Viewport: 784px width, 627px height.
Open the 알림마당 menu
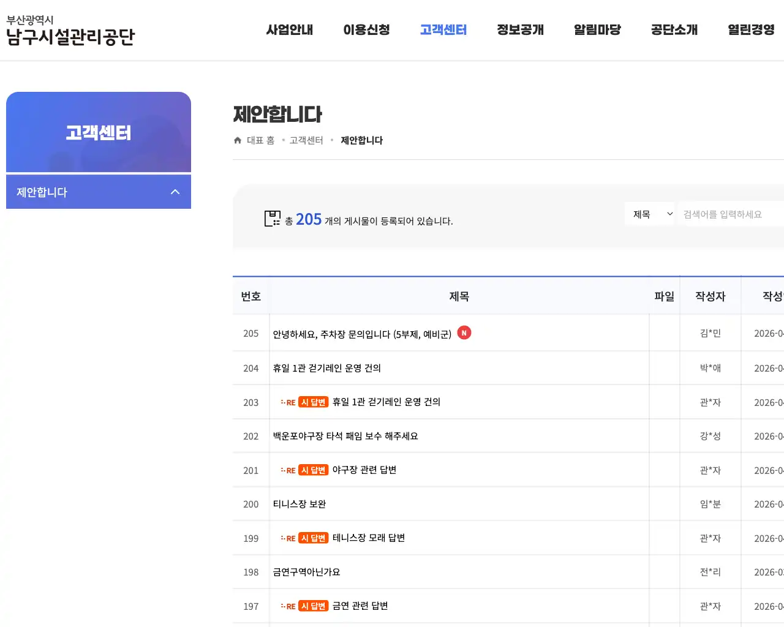(598, 29)
